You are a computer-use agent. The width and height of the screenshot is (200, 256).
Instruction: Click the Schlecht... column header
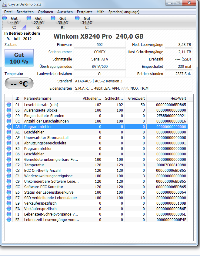[x=114, y=98]
